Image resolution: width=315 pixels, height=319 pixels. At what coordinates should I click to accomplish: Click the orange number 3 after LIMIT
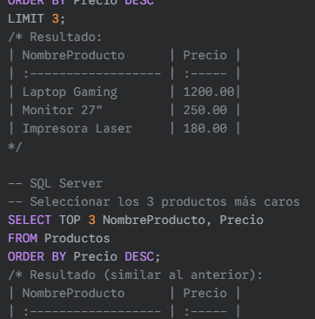click(x=56, y=19)
